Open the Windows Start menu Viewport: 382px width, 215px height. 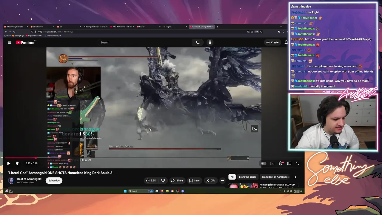pos(125,191)
